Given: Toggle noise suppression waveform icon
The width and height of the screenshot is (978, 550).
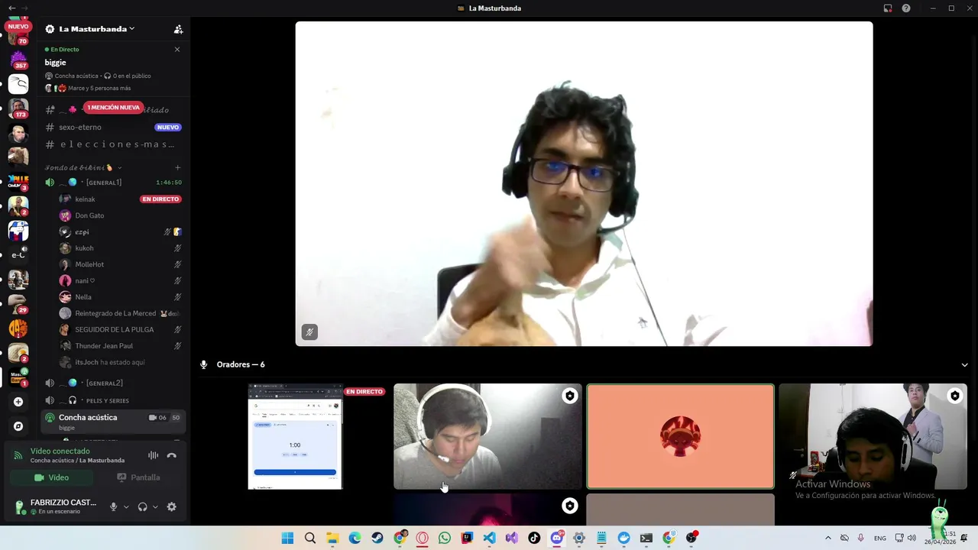Looking at the screenshot, I should point(154,455).
